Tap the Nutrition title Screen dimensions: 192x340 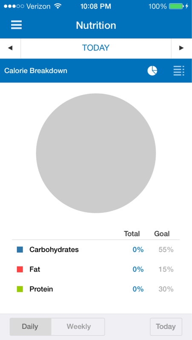click(x=96, y=25)
